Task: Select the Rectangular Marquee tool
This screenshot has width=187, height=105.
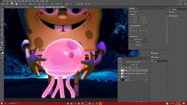Action: [x=2, y=12]
